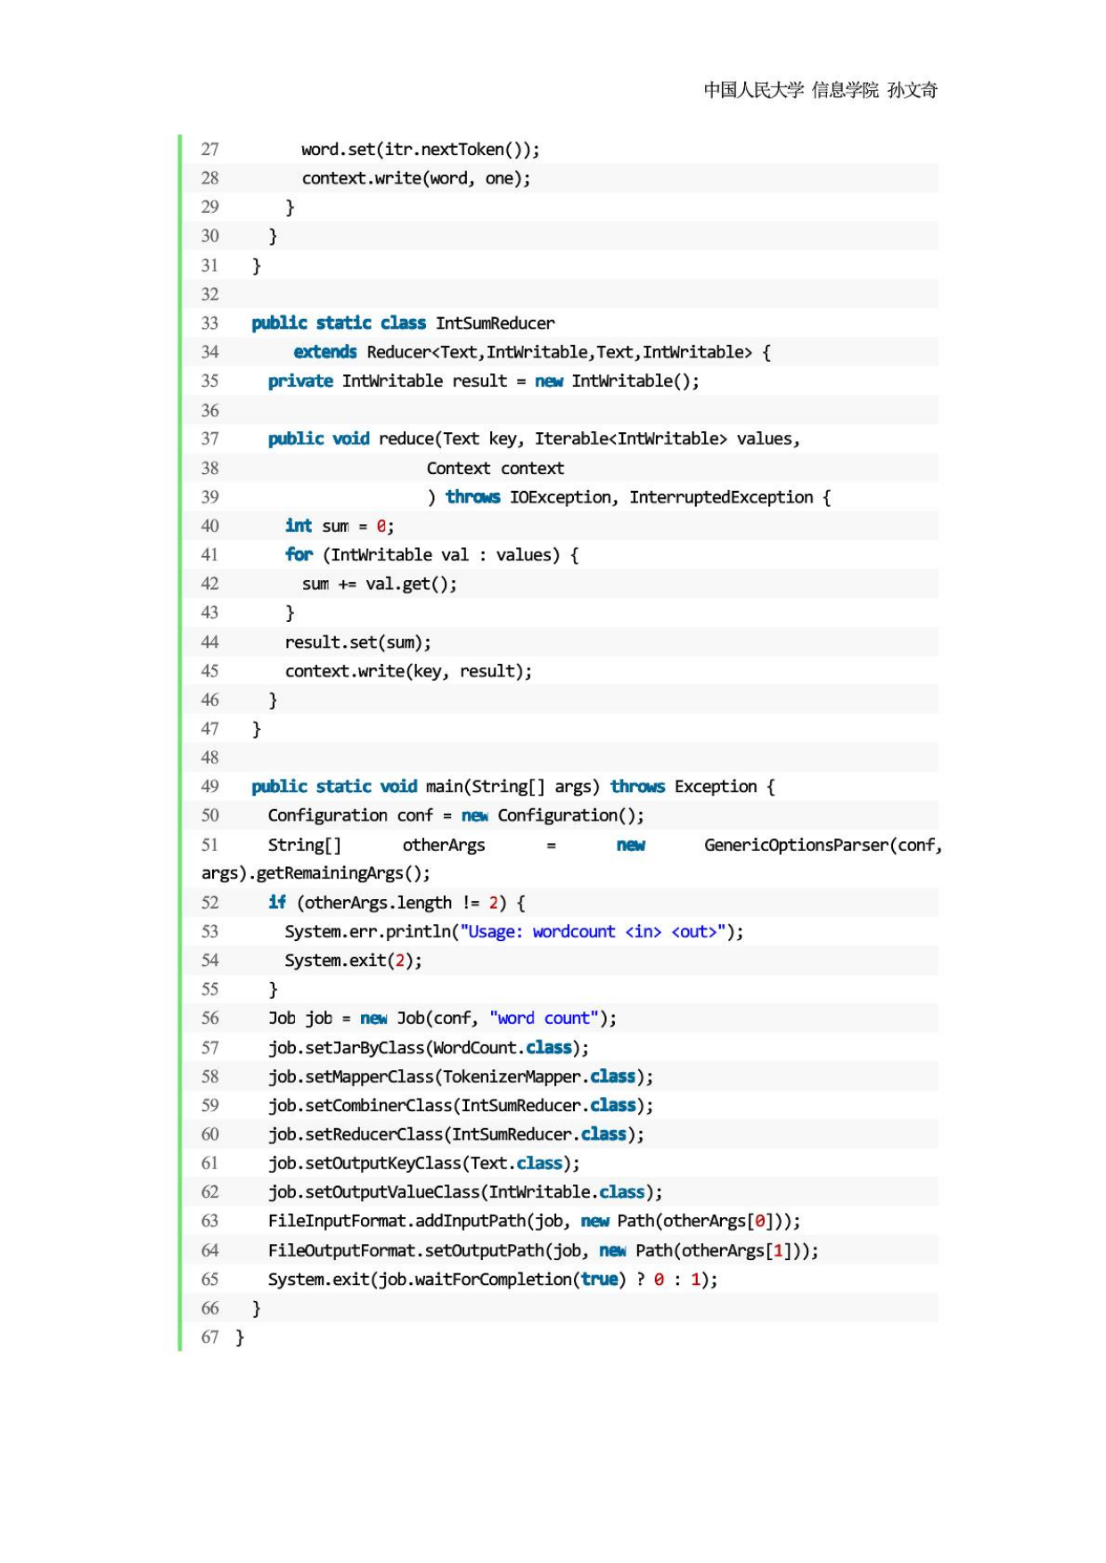
Task: Click the string "Usage: wordcount <in> <out>"
Action: tap(593, 932)
